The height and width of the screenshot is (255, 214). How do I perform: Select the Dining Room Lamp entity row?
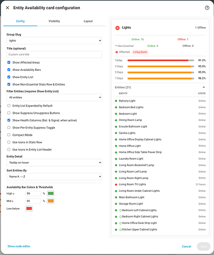click(160, 120)
